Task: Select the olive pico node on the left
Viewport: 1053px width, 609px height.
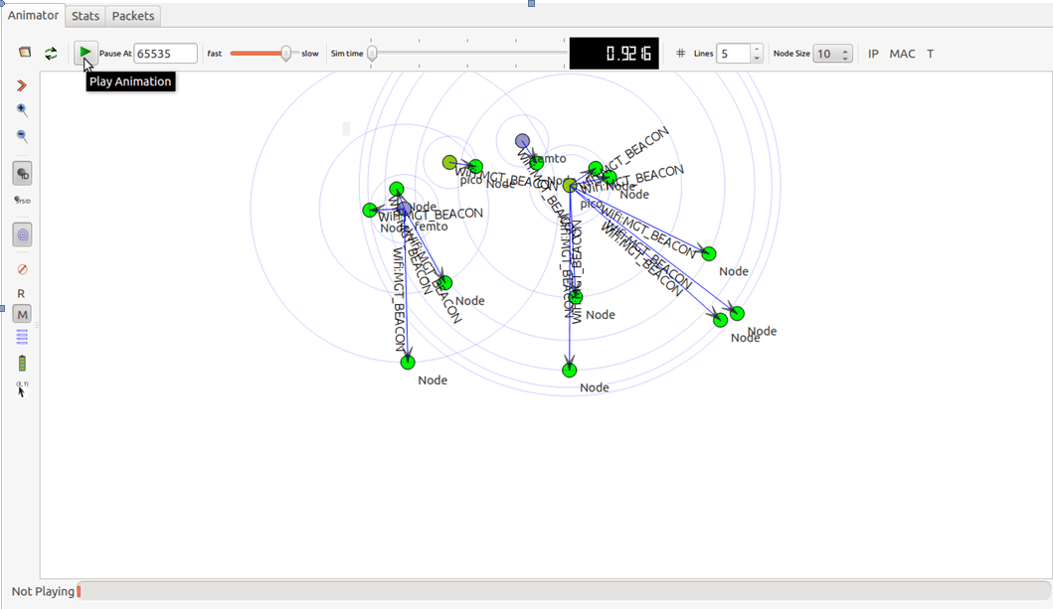Action: (x=450, y=162)
